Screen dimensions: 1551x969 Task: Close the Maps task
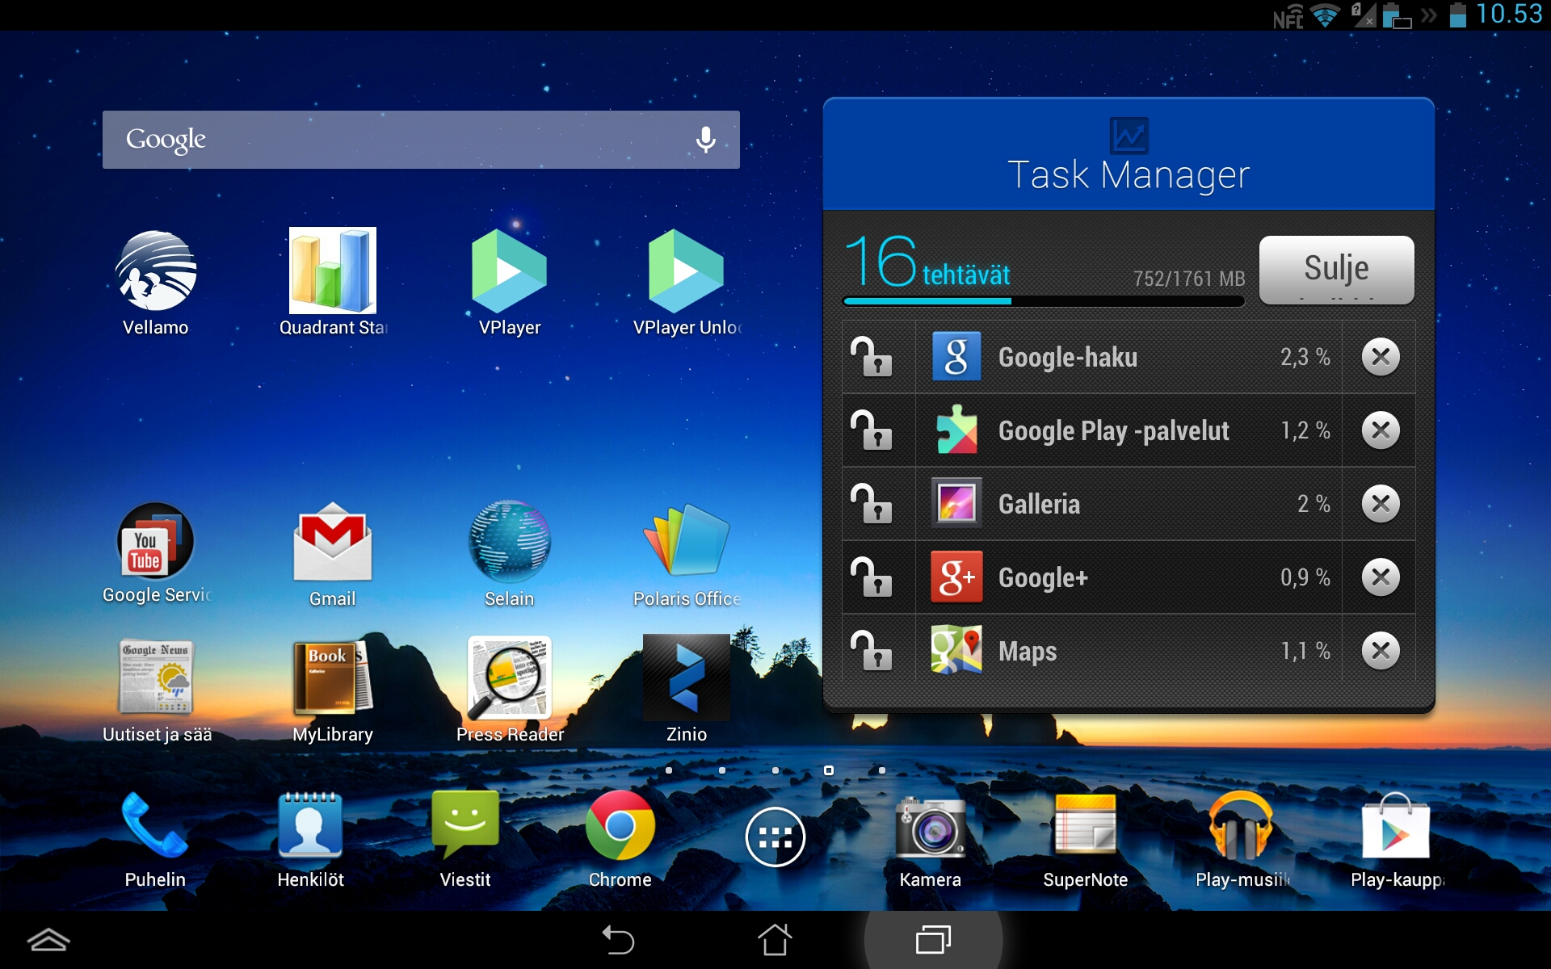pos(1381,651)
